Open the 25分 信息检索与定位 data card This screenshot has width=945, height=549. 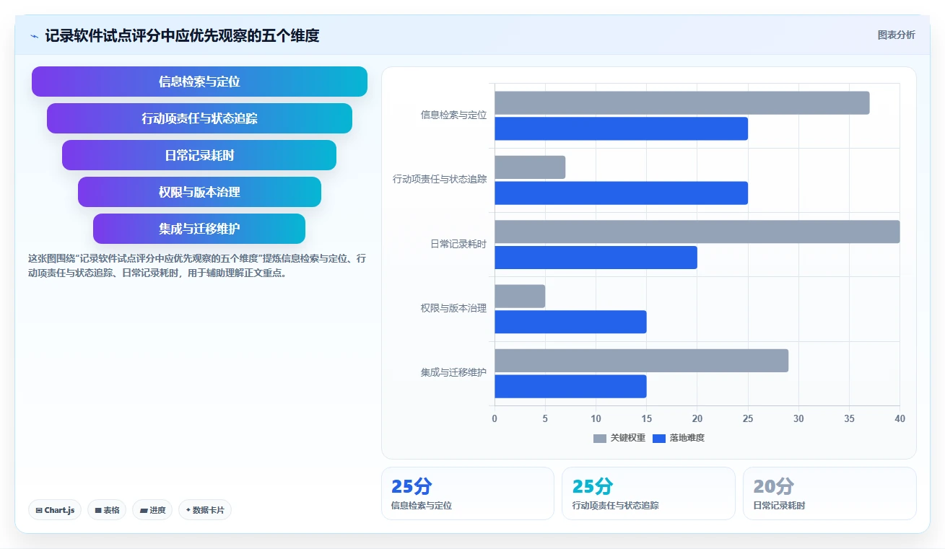[467, 493]
